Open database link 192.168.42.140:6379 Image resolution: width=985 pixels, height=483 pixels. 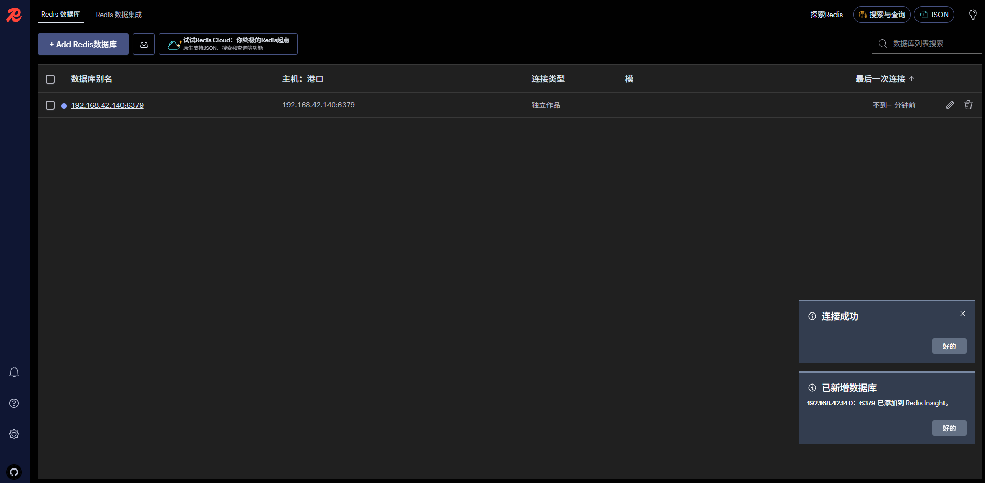pos(107,105)
